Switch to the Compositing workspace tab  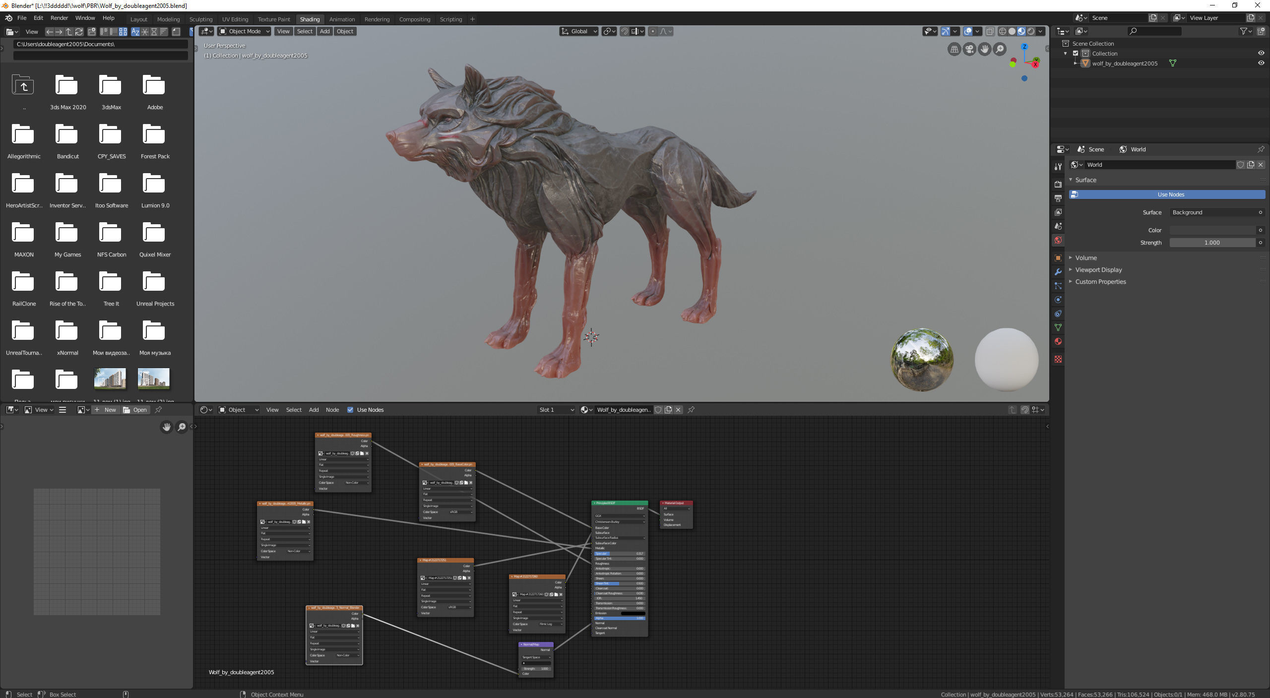point(415,19)
